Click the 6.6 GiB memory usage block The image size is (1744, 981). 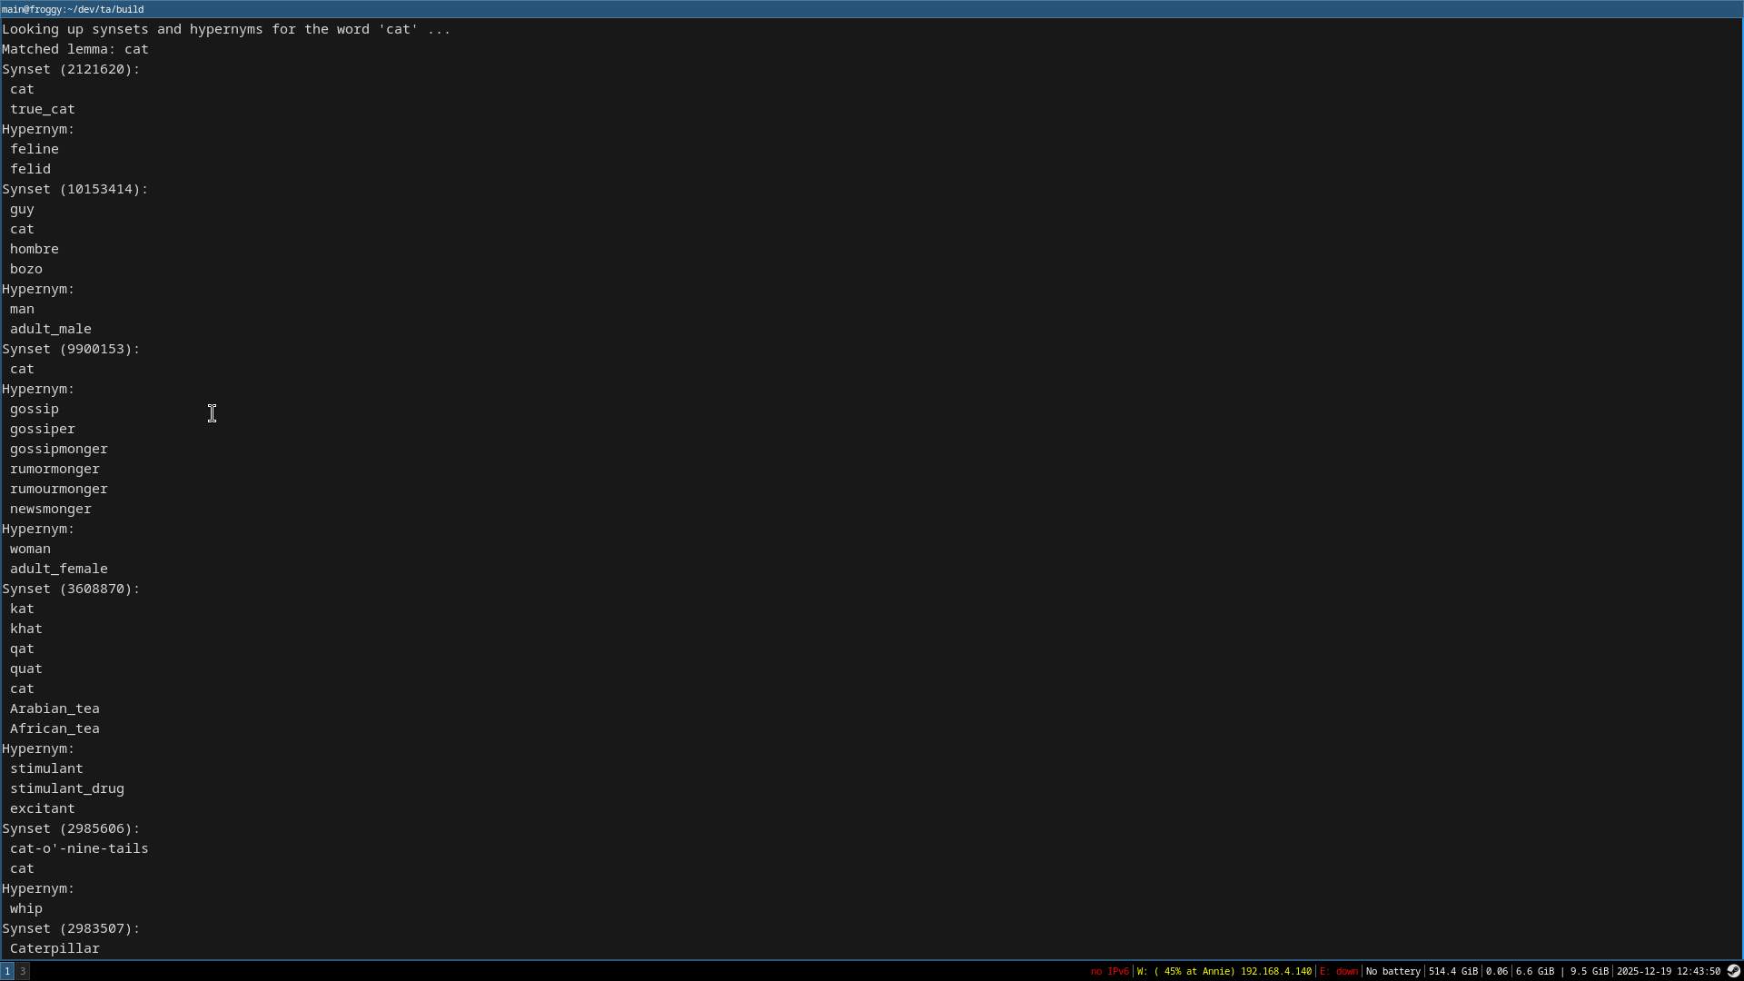(x=1534, y=971)
